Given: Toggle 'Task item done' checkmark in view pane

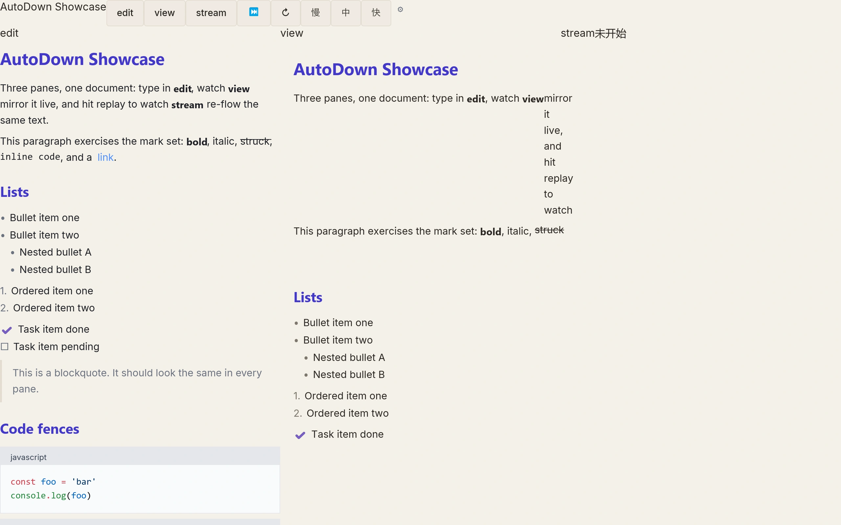Looking at the screenshot, I should (300, 435).
